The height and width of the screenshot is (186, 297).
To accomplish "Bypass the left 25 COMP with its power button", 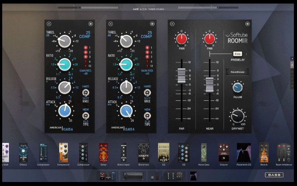I will tap(90, 24).
